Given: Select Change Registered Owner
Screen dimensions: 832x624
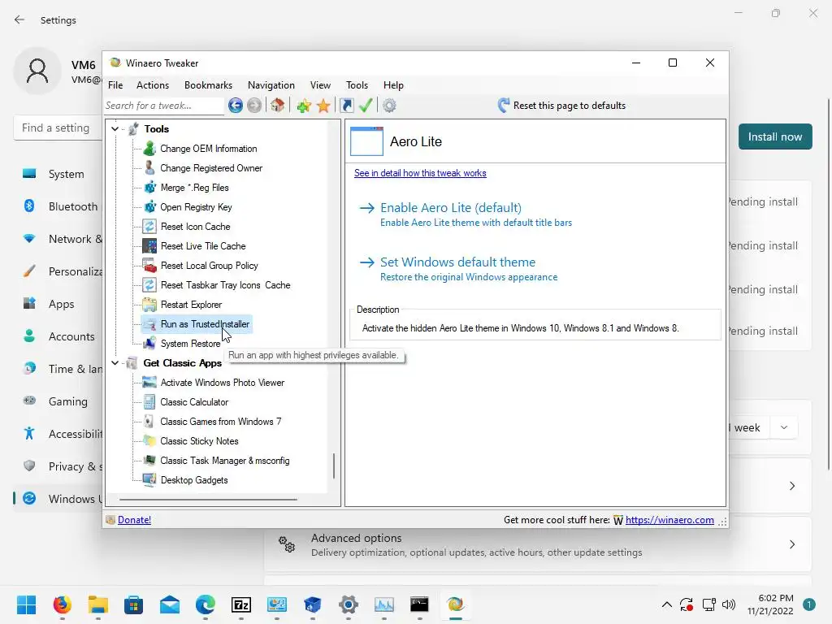Looking at the screenshot, I should [211, 168].
